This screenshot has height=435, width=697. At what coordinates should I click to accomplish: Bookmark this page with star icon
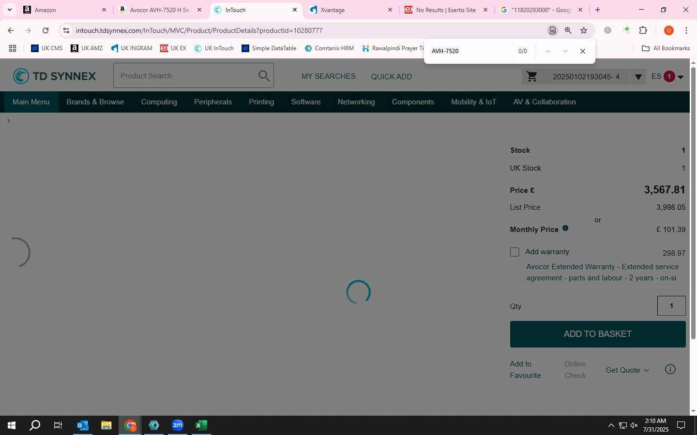coord(584,30)
